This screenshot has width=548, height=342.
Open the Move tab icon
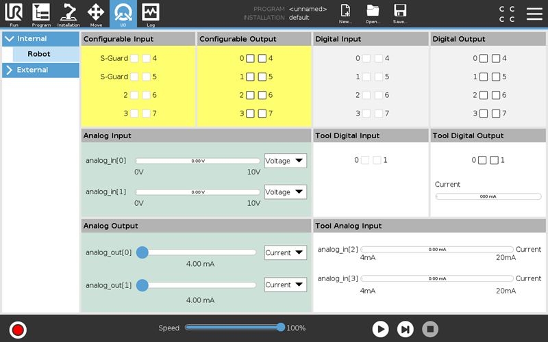96,14
